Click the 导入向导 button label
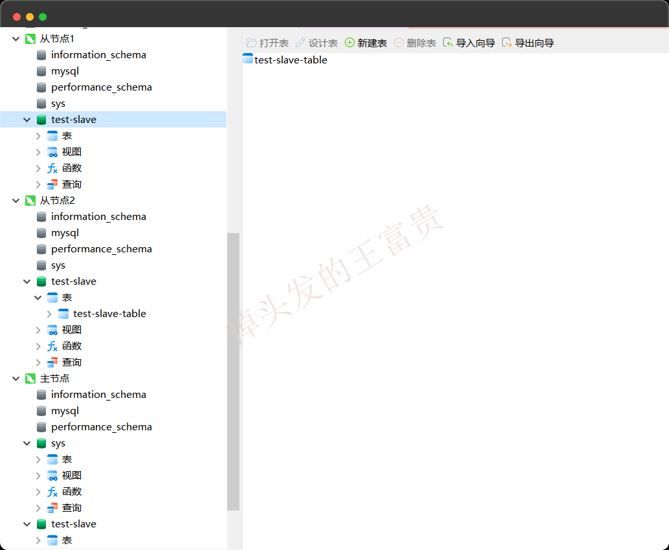This screenshot has width=669, height=550. [476, 43]
